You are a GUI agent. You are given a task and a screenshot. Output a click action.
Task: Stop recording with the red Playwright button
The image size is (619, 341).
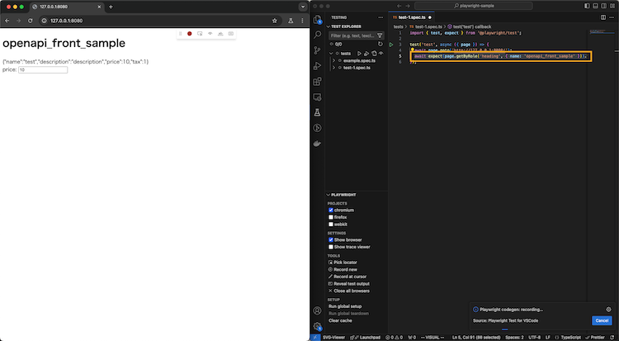pos(190,34)
